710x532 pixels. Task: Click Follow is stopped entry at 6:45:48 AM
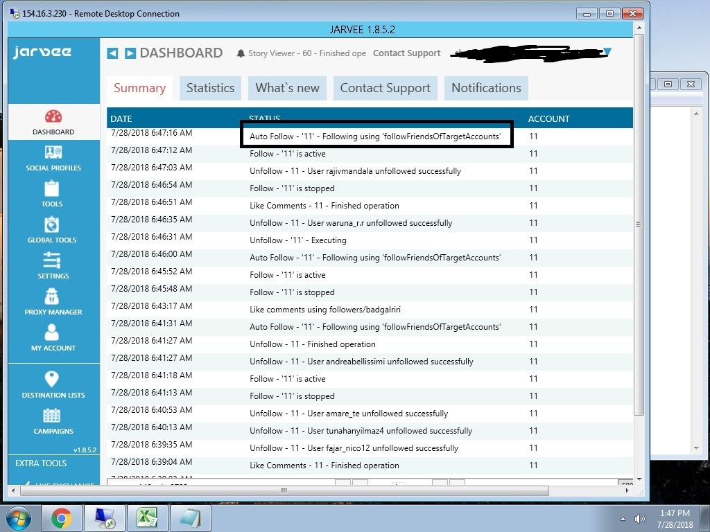pos(292,292)
